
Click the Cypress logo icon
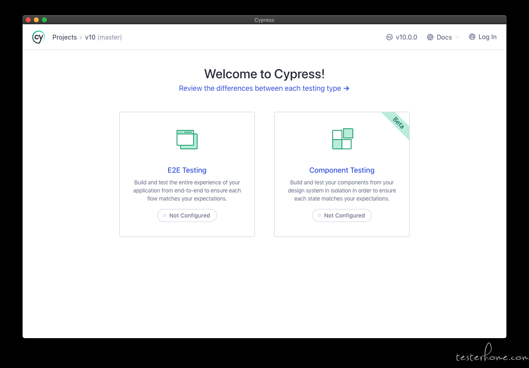(x=38, y=37)
